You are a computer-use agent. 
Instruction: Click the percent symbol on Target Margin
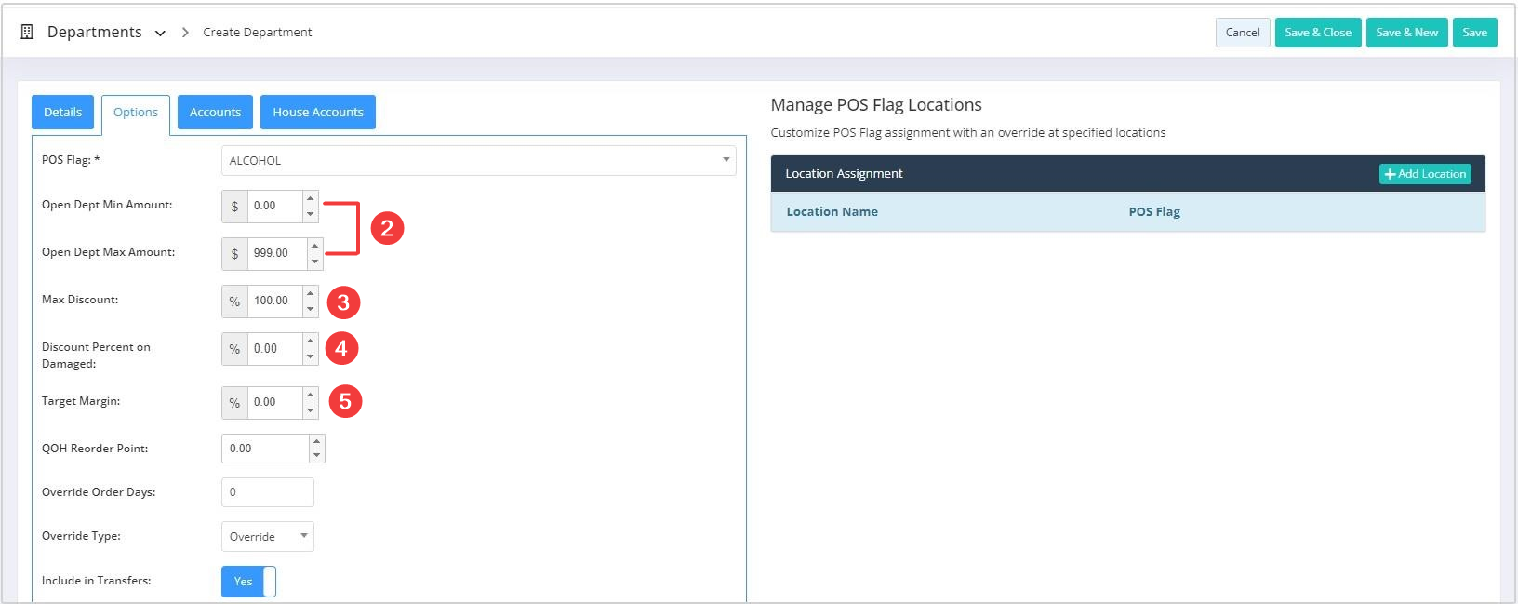pyautogui.click(x=234, y=402)
